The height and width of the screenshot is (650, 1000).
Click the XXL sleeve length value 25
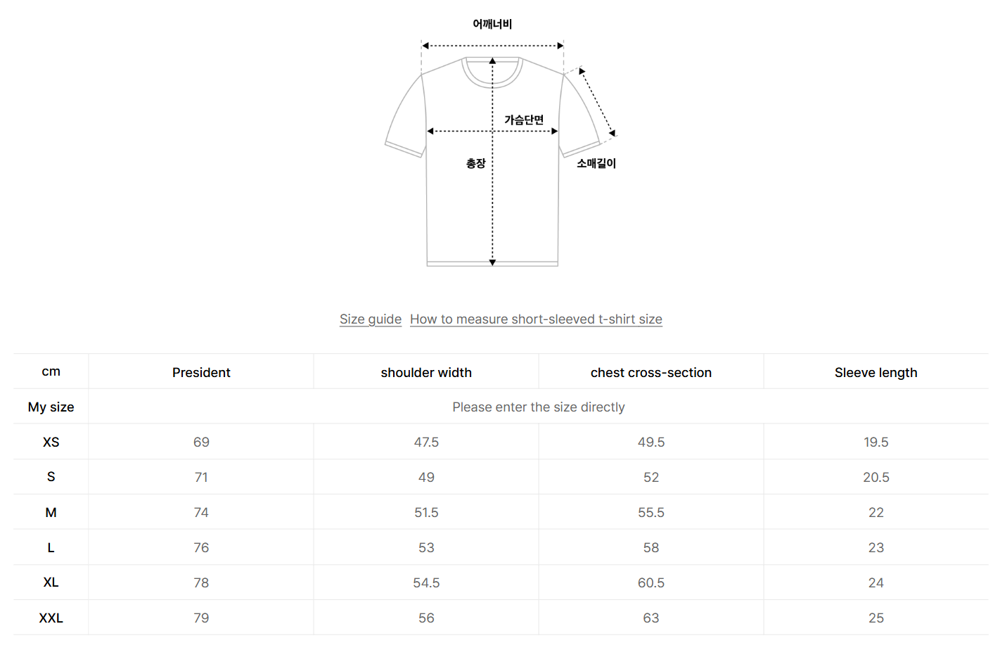pyautogui.click(x=876, y=618)
